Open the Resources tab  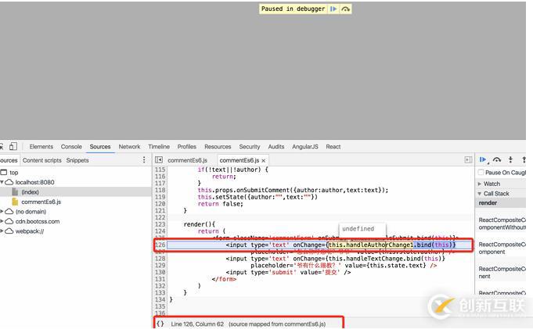pyautogui.click(x=218, y=147)
